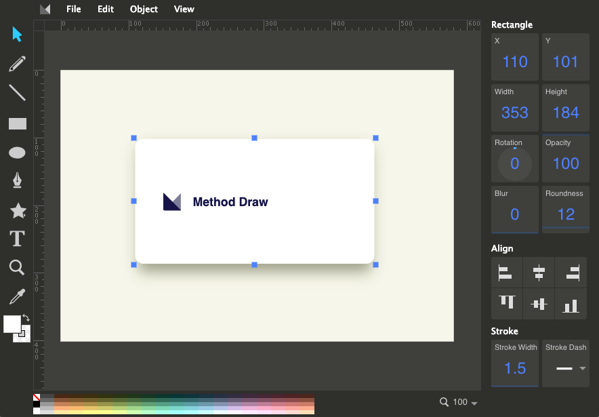Activate the Ellipse tool

point(17,153)
